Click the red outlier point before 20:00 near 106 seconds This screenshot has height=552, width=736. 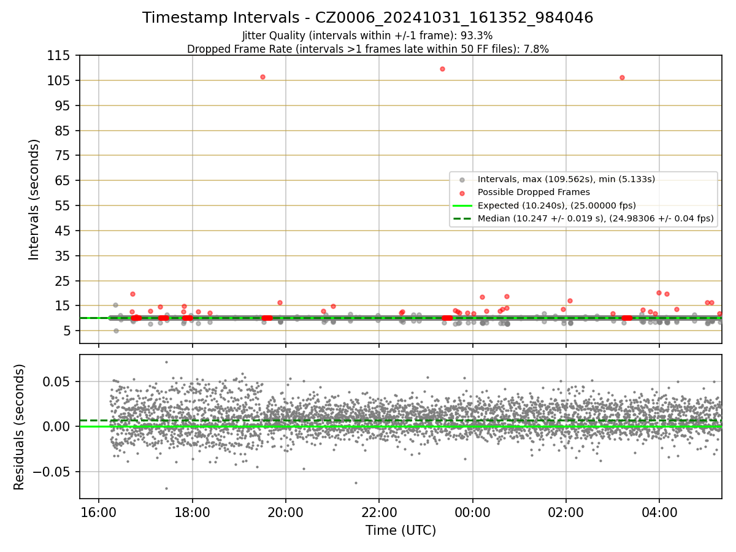click(x=263, y=77)
